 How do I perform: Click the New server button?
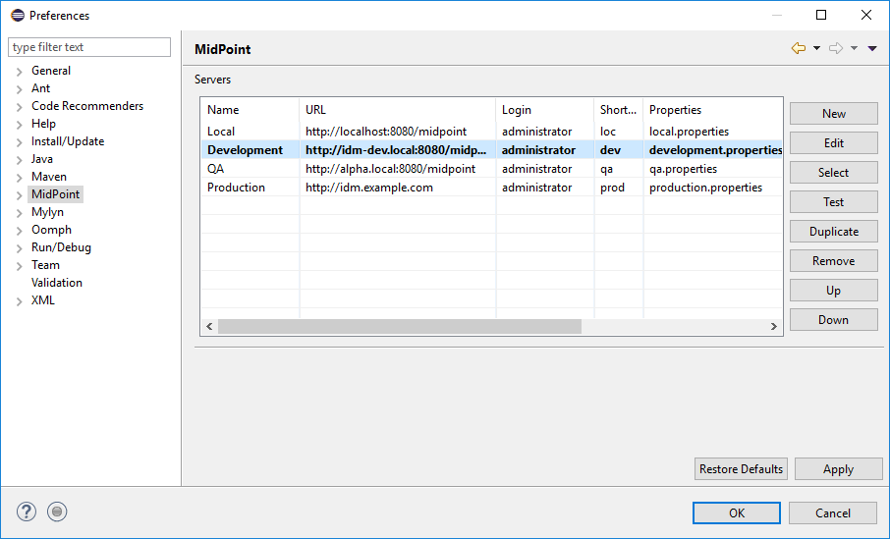[834, 114]
